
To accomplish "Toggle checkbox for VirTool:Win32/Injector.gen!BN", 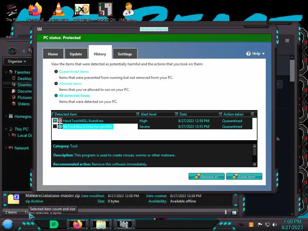I will pyautogui.click(x=55, y=126).
